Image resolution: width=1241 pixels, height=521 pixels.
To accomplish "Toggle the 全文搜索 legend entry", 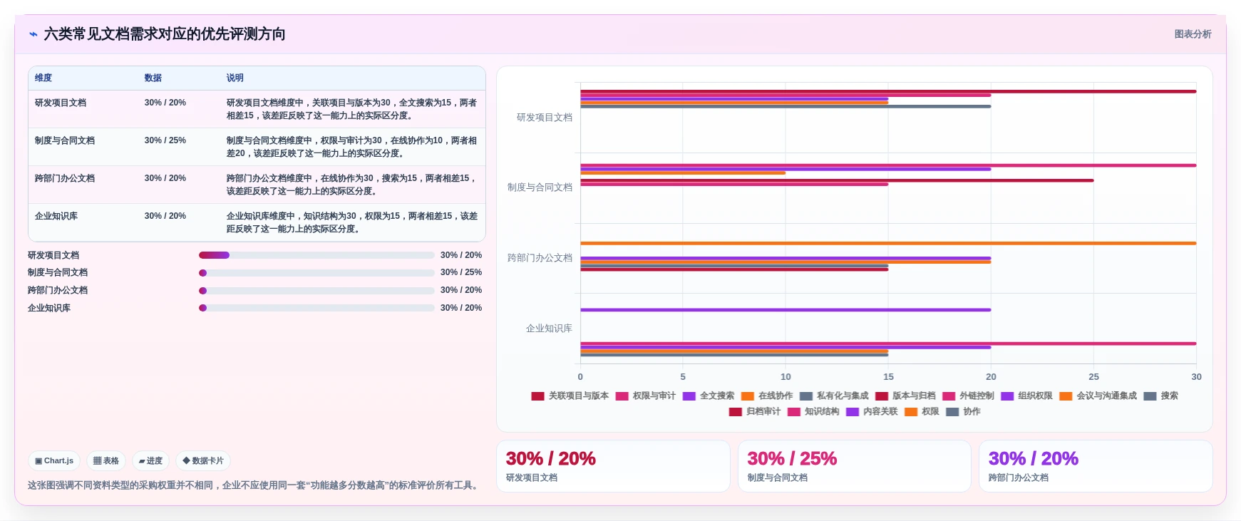I will 709,396.
